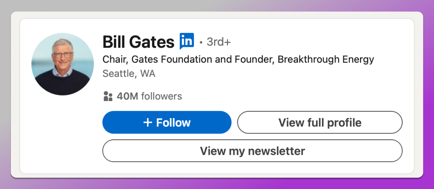Click the Follow button

167,122
